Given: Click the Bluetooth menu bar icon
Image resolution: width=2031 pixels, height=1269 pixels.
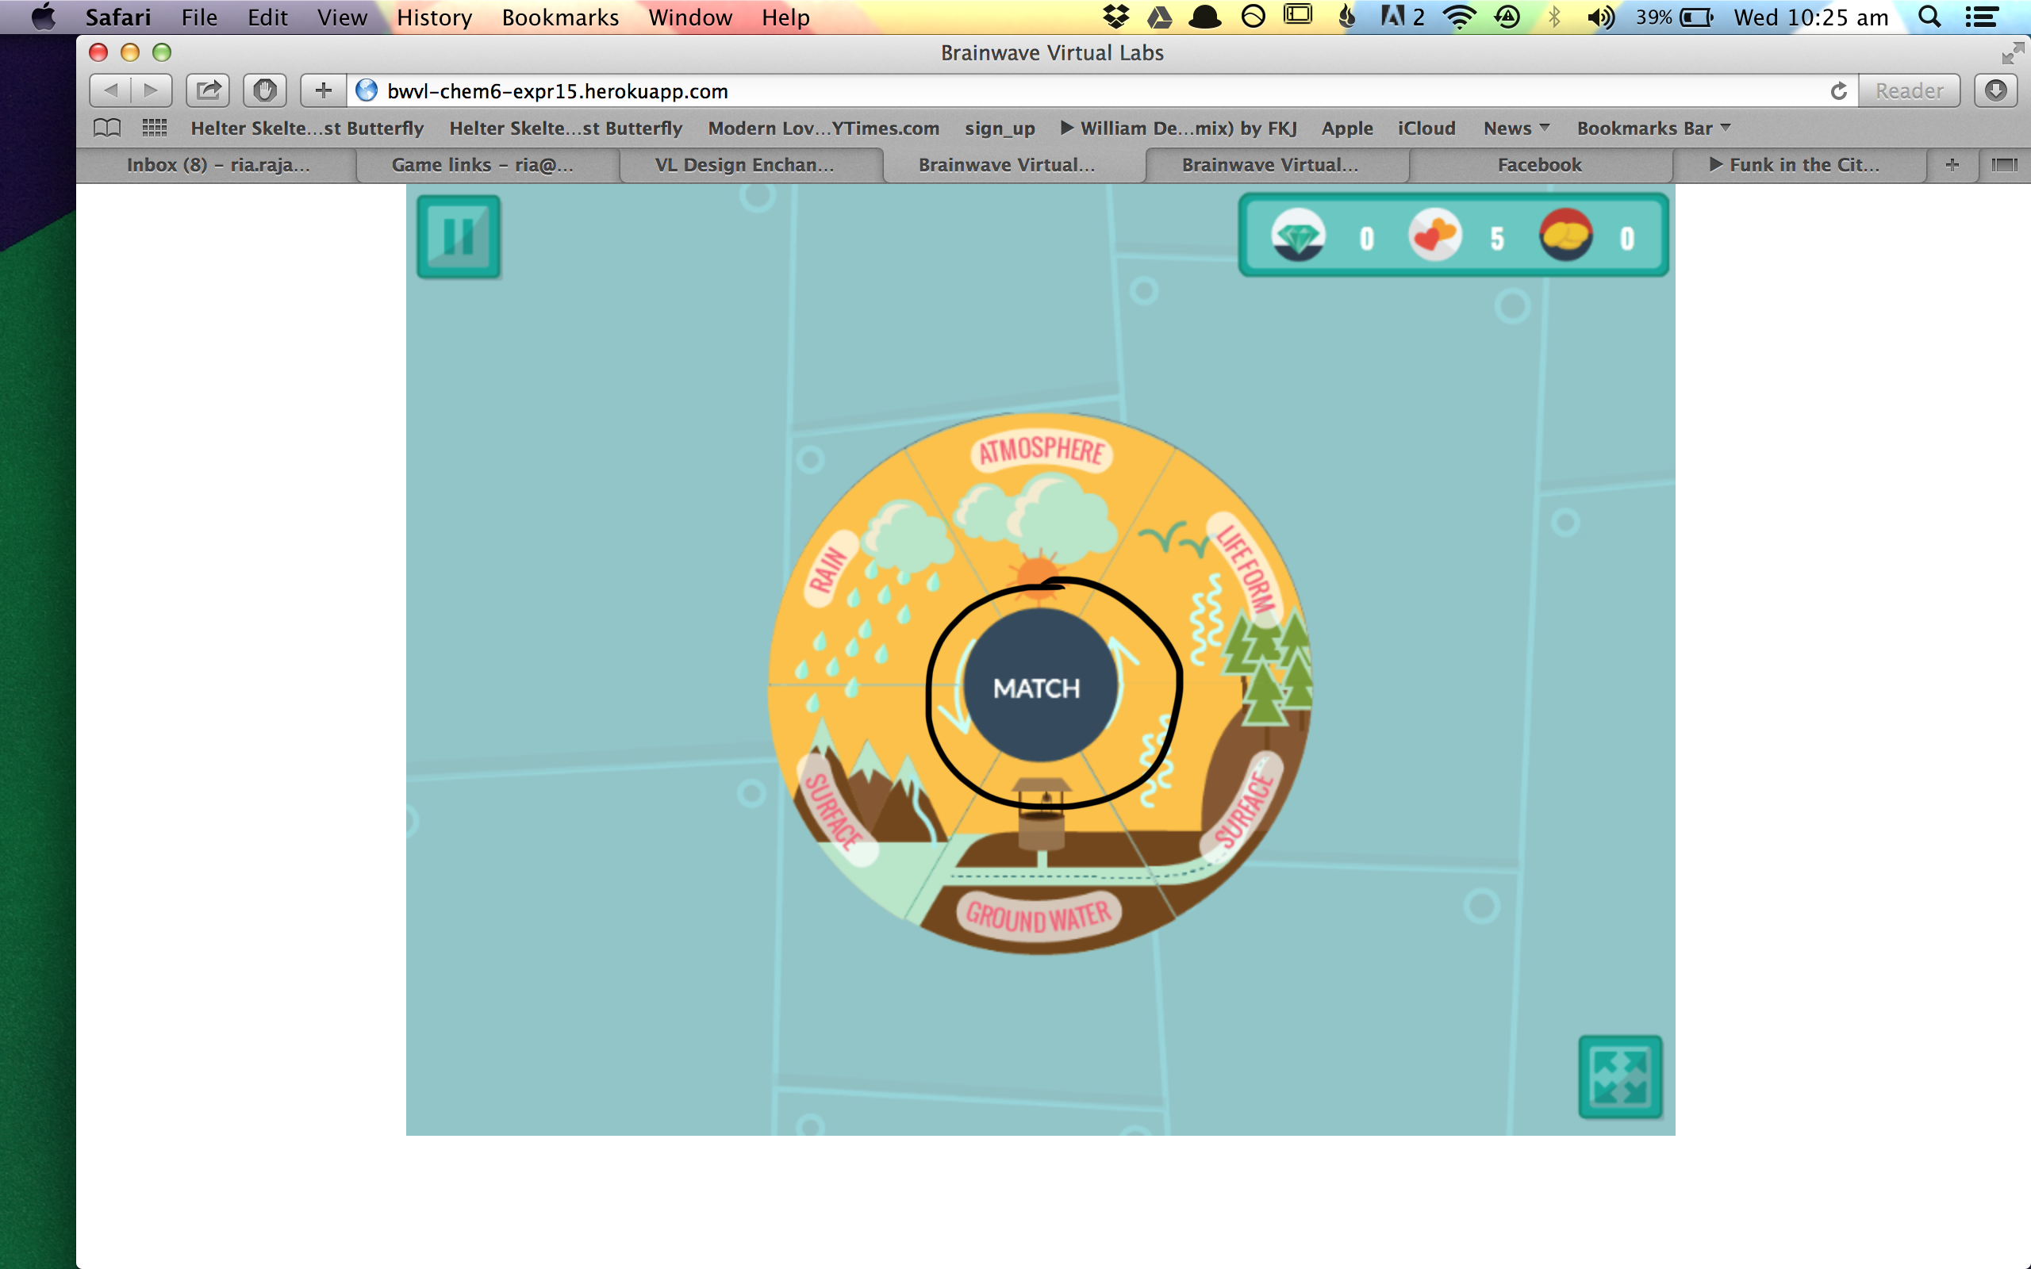Looking at the screenshot, I should tap(1554, 17).
